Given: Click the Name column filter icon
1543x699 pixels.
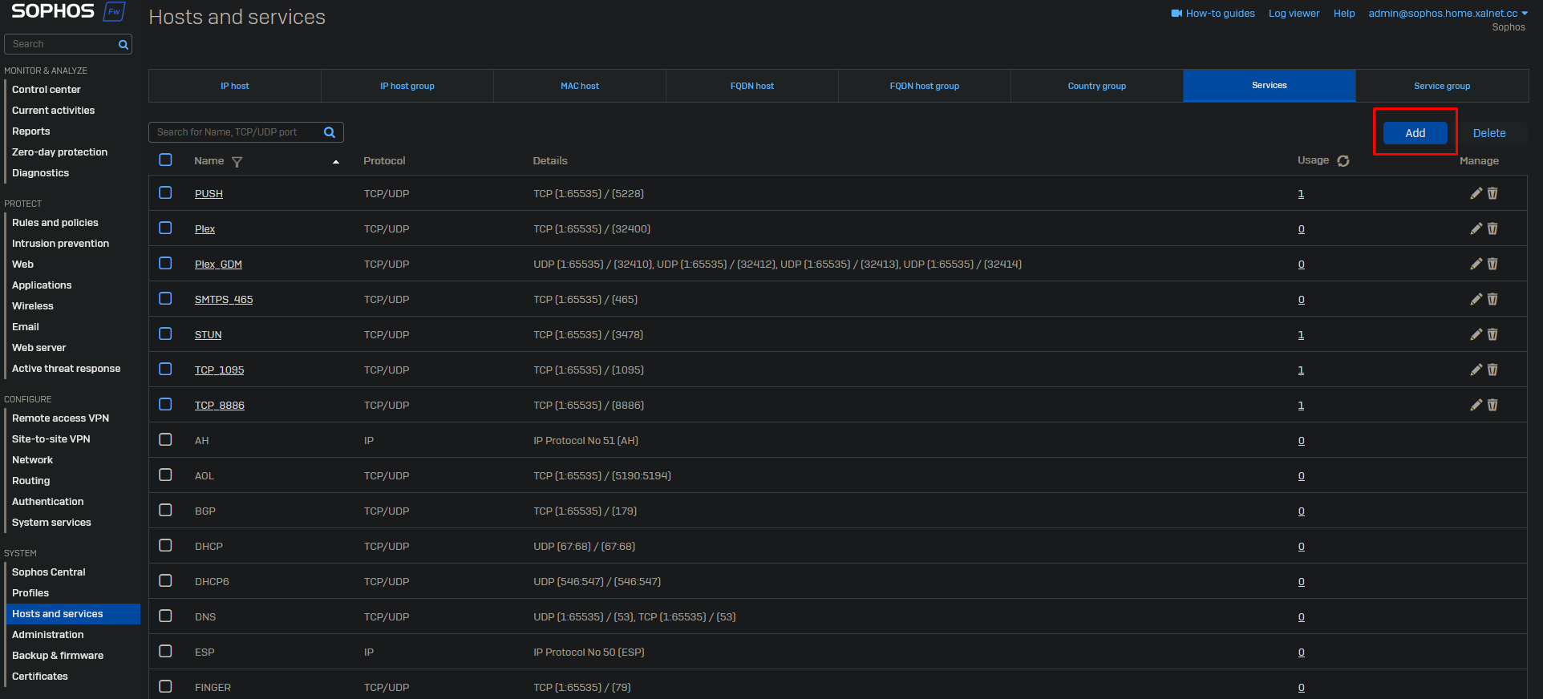Looking at the screenshot, I should pos(237,162).
